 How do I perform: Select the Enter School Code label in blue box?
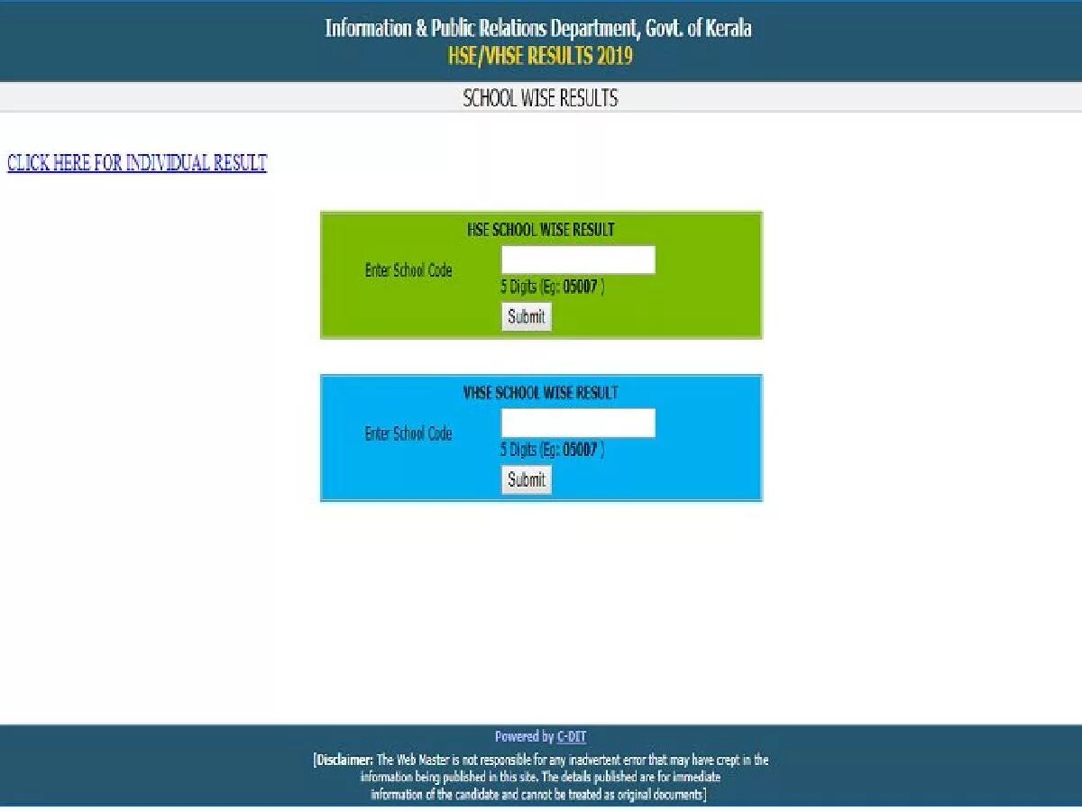coord(408,433)
